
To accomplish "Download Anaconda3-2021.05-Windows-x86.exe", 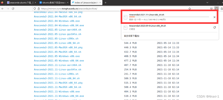I will pyautogui.click(x=57, y=56).
